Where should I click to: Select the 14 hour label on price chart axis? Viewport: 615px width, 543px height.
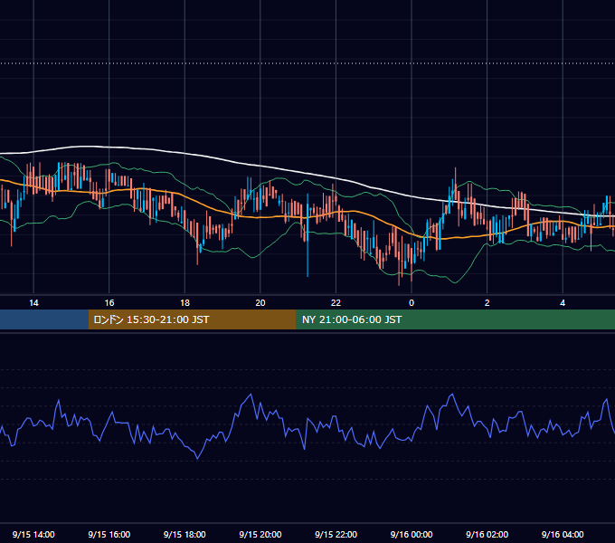tap(33, 303)
